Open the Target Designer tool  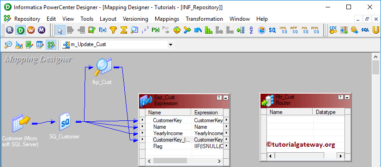coord(19,45)
